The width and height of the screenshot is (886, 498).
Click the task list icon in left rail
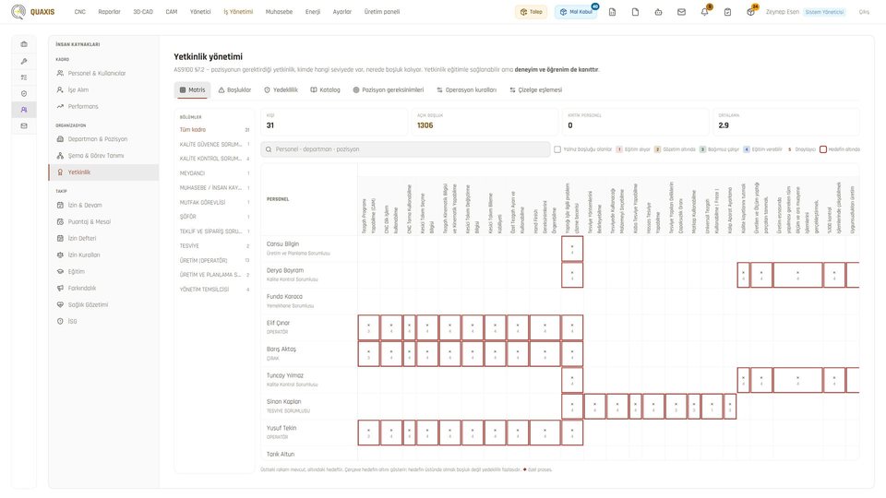click(x=24, y=77)
